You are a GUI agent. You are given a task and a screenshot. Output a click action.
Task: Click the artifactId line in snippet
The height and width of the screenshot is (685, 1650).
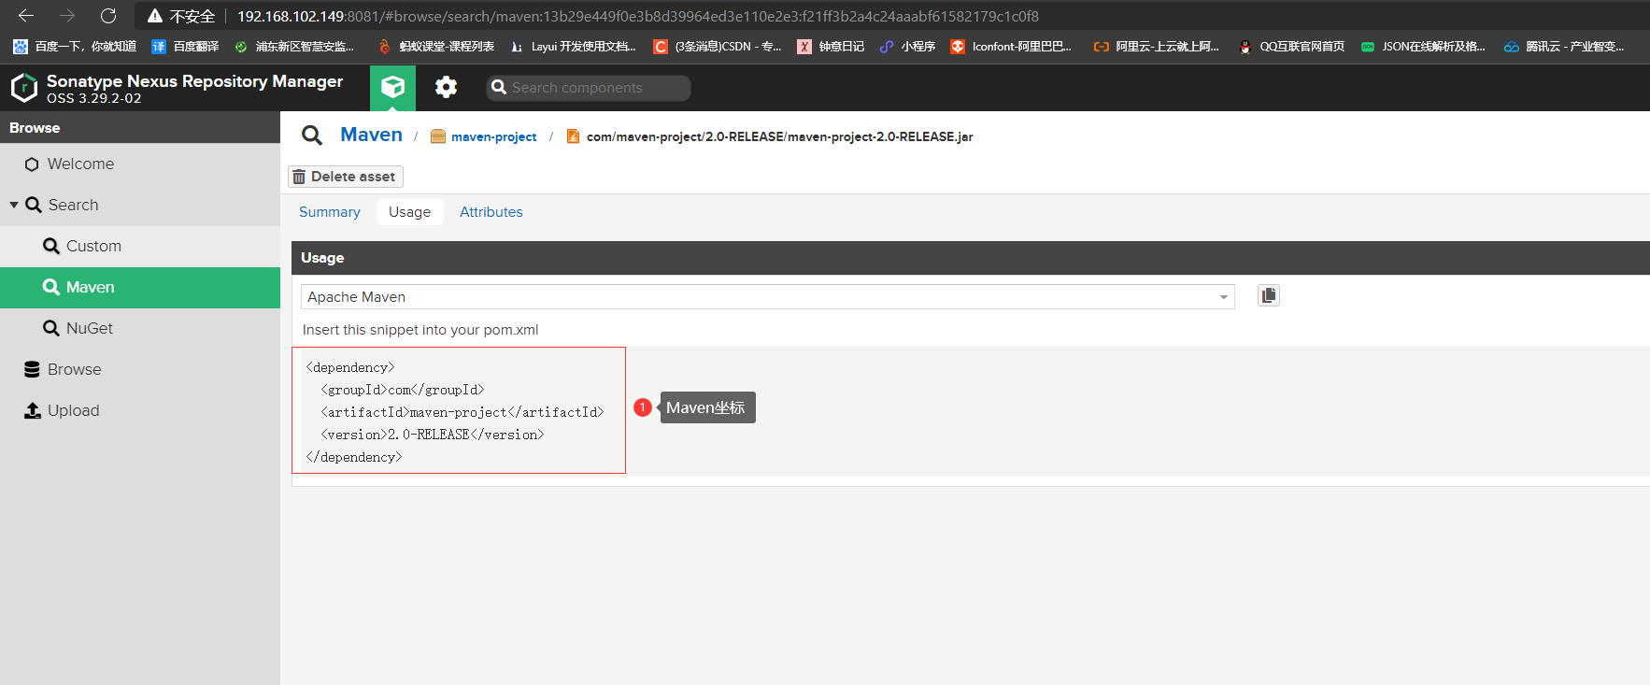462,412
